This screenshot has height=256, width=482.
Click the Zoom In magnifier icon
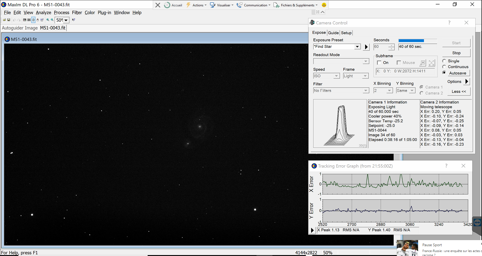click(x=48, y=20)
